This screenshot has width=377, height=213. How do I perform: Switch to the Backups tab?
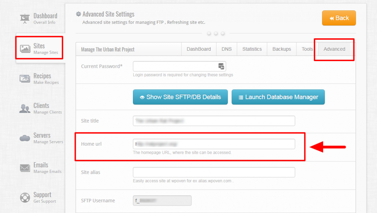coord(282,49)
